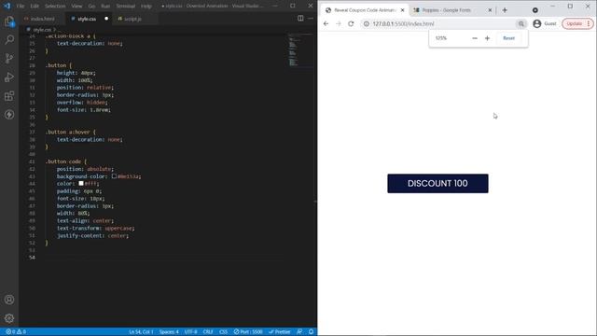Open the File menu
This screenshot has height=336, width=597.
pyautogui.click(x=21, y=7)
